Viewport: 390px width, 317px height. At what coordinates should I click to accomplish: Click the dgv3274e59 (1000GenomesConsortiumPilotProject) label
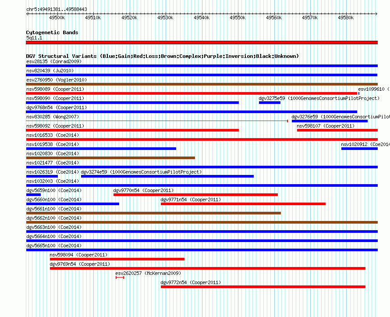(141, 172)
